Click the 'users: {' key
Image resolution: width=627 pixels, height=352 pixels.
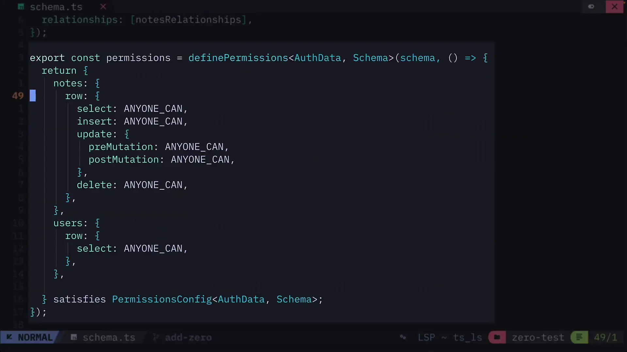point(77,223)
